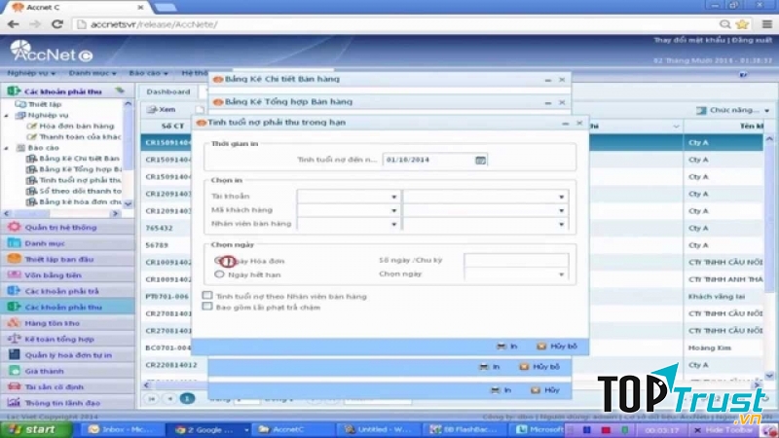This screenshot has width=779, height=438.
Task: Open Chrome menu hamburger icon
Action: point(766,23)
